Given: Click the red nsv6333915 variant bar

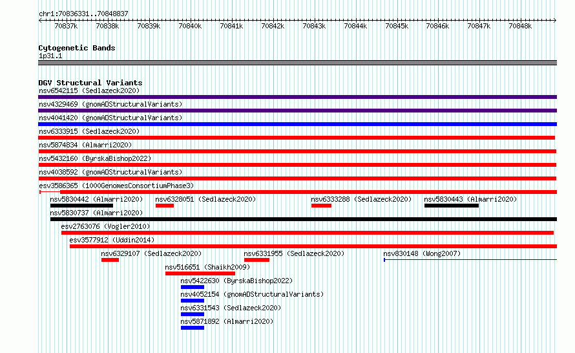Looking at the screenshot, I should click(x=297, y=138).
